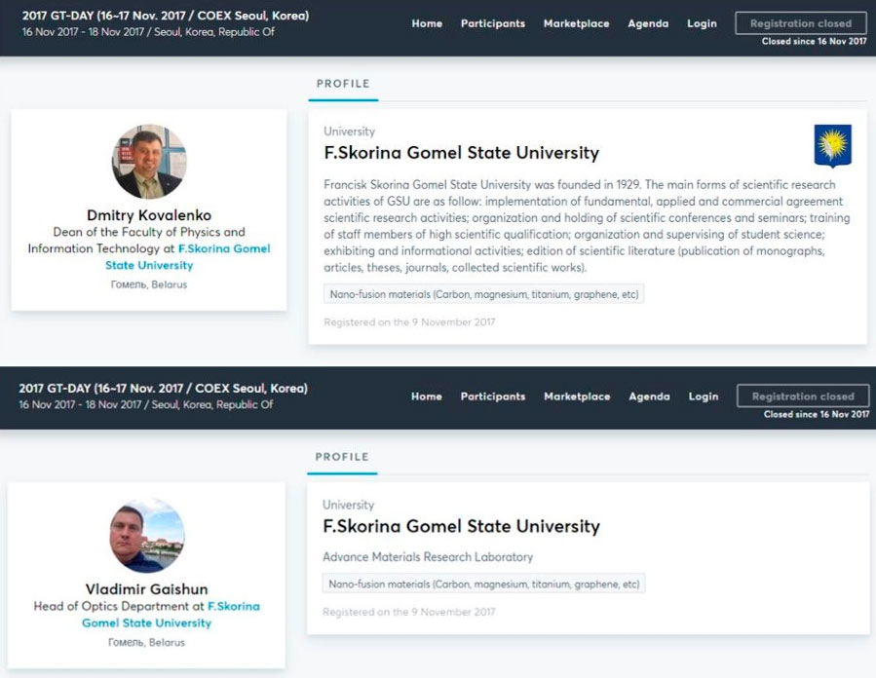Open Agenda in the header above Vladimir's profile
This screenshot has height=679, width=876.
649,396
